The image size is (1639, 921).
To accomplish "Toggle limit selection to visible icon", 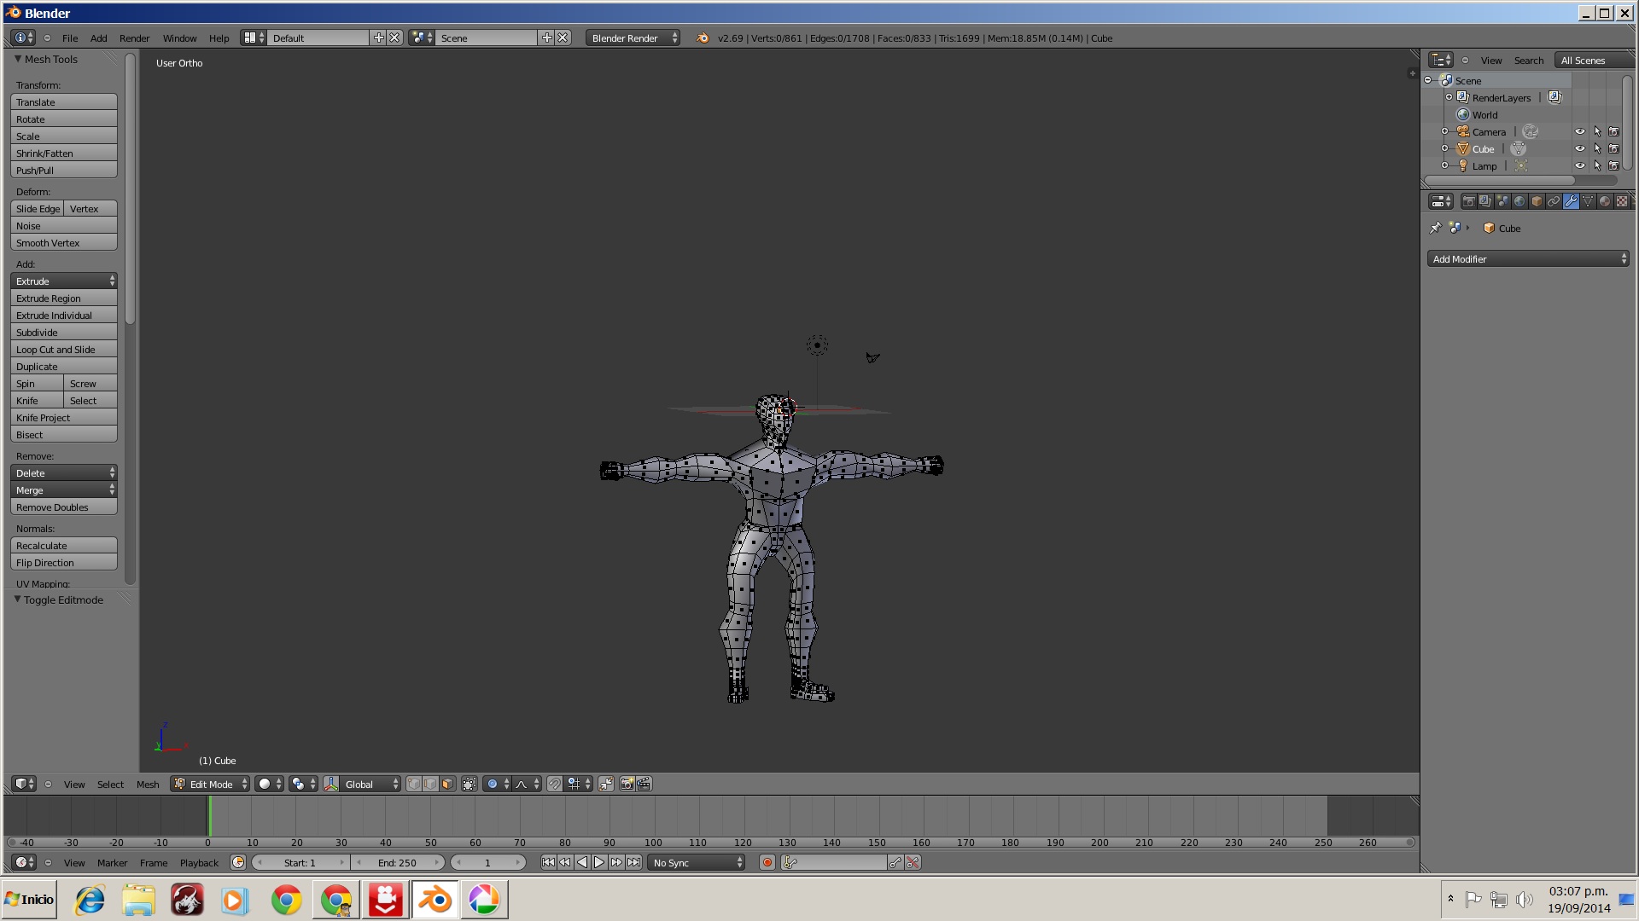I will coord(470,785).
